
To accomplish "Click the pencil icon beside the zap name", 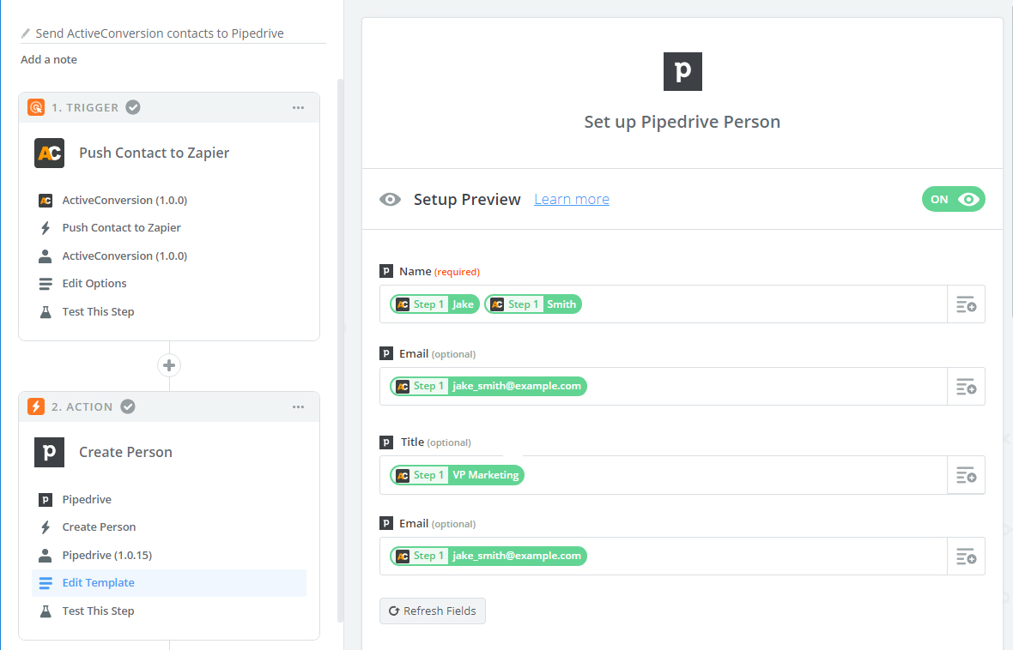I will [26, 33].
